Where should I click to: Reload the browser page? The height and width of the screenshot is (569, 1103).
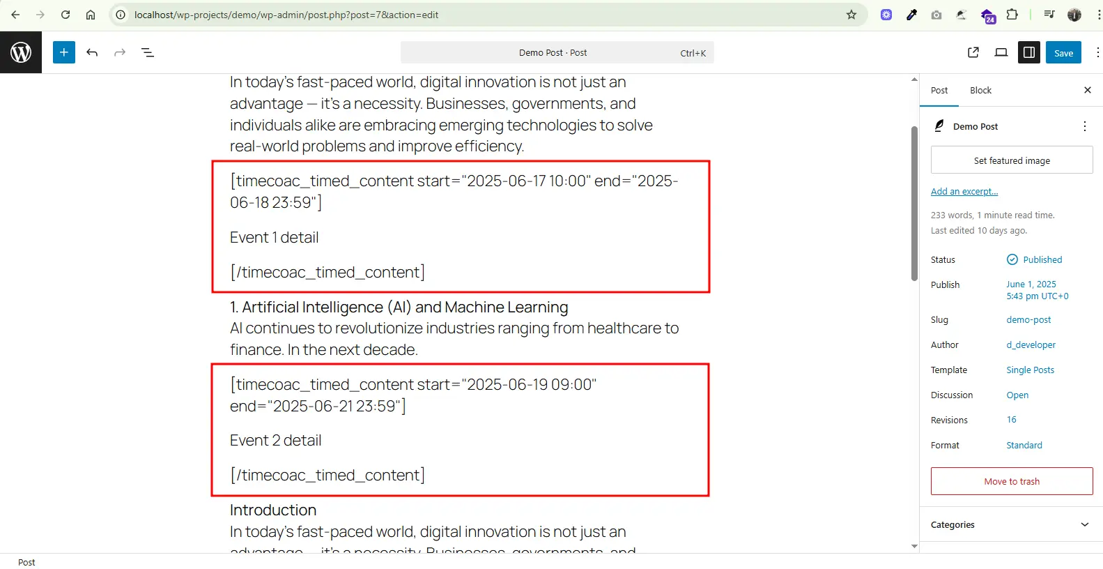click(65, 15)
